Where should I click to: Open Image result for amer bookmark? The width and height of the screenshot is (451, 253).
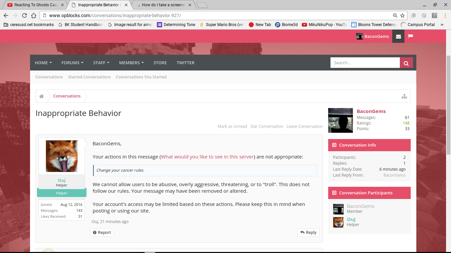(x=130, y=25)
